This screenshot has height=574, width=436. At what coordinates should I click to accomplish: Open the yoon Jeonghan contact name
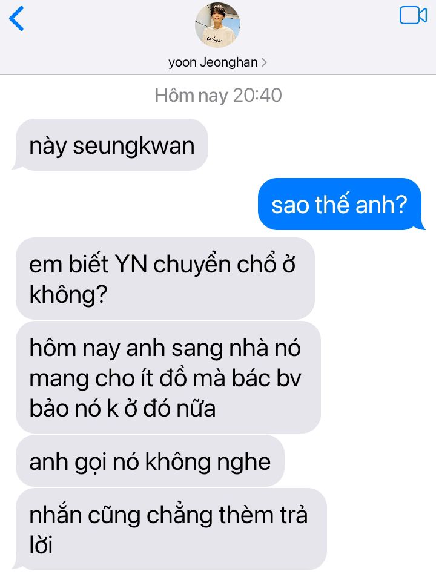click(213, 62)
